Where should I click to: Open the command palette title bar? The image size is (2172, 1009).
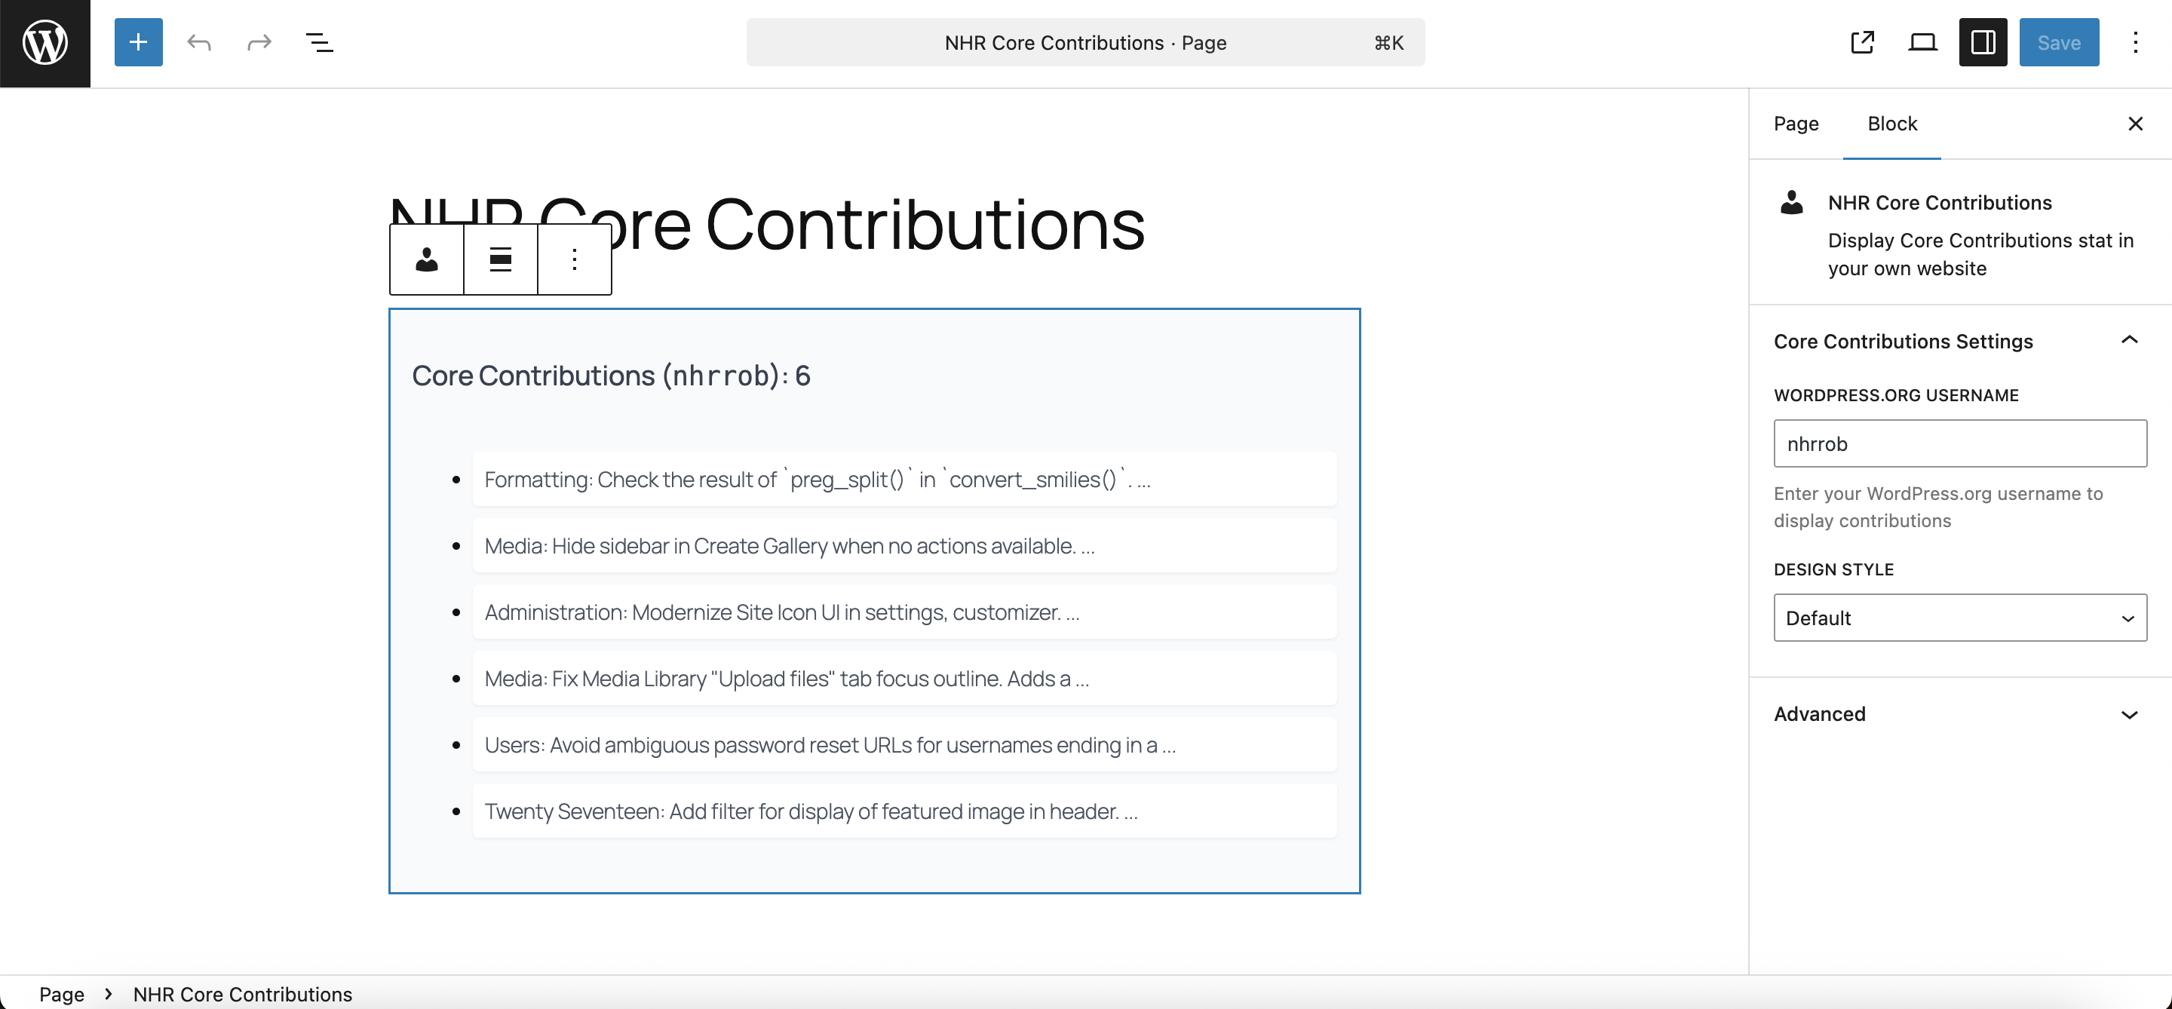point(1085,42)
